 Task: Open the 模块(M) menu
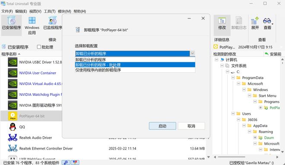coord(64,11)
